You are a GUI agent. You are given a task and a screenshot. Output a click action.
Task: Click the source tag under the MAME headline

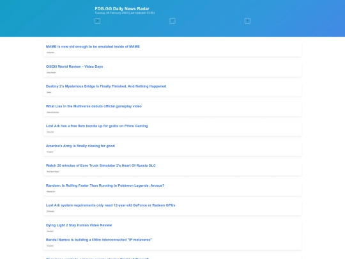[50, 52]
